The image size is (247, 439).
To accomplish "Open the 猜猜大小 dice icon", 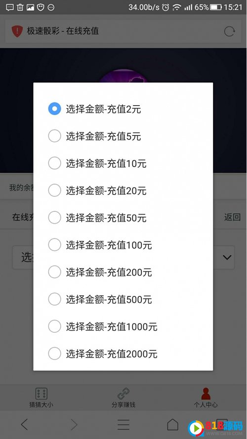I will pyautogui.click(x=41, y=394).
